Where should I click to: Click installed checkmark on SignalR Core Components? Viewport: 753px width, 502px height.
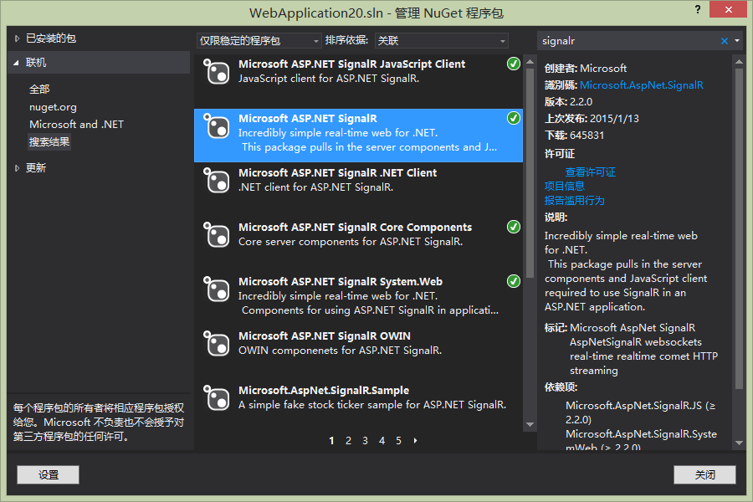pos(514,227)
